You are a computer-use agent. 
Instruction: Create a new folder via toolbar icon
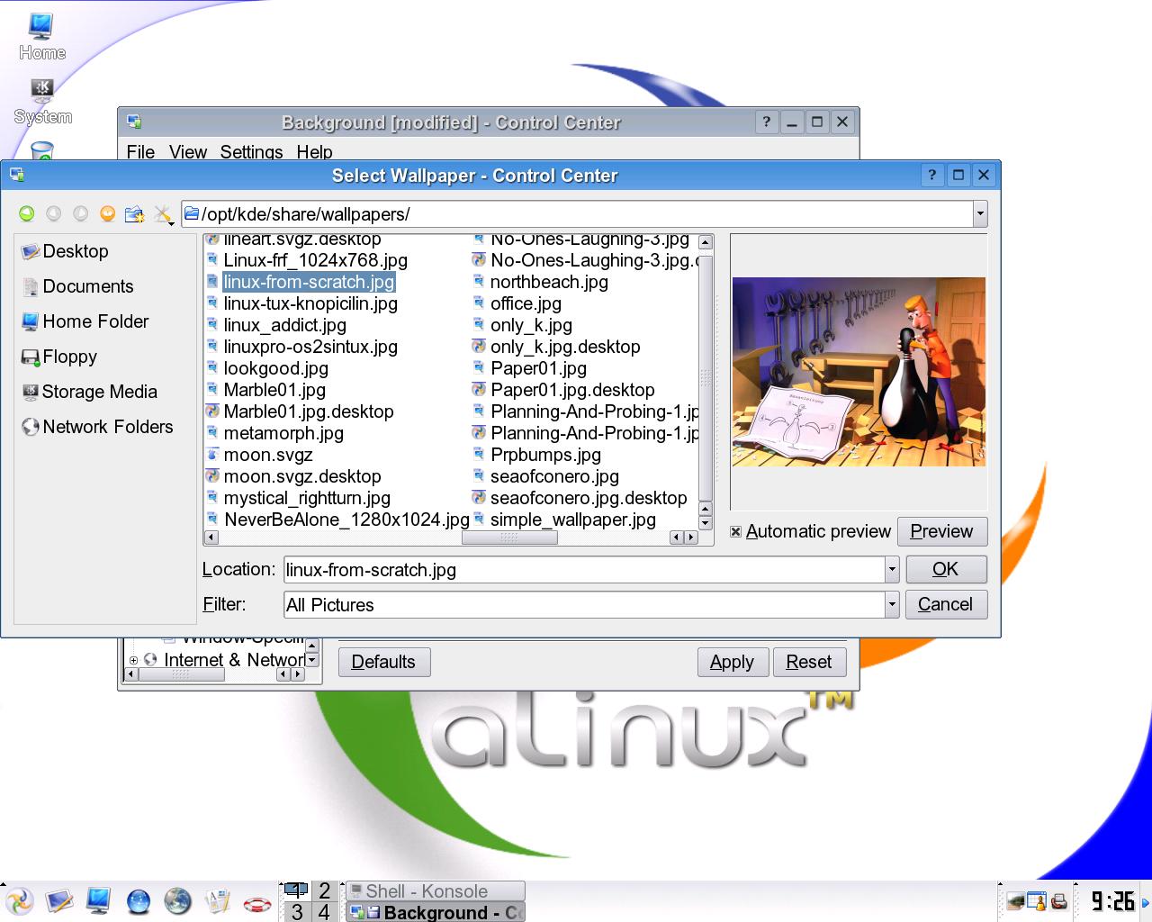(135, 213)
